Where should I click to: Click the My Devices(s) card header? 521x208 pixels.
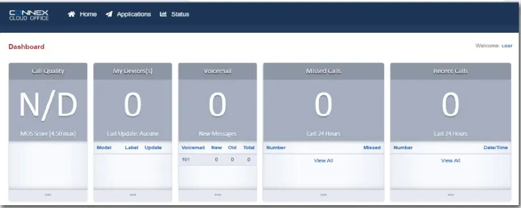(132, 71)
